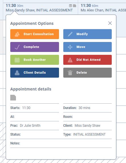Image resolution: width=126 pixels, height=163 pixels.
Task: Click the gray note icon under Appointment details
Action: pos(13,98)
